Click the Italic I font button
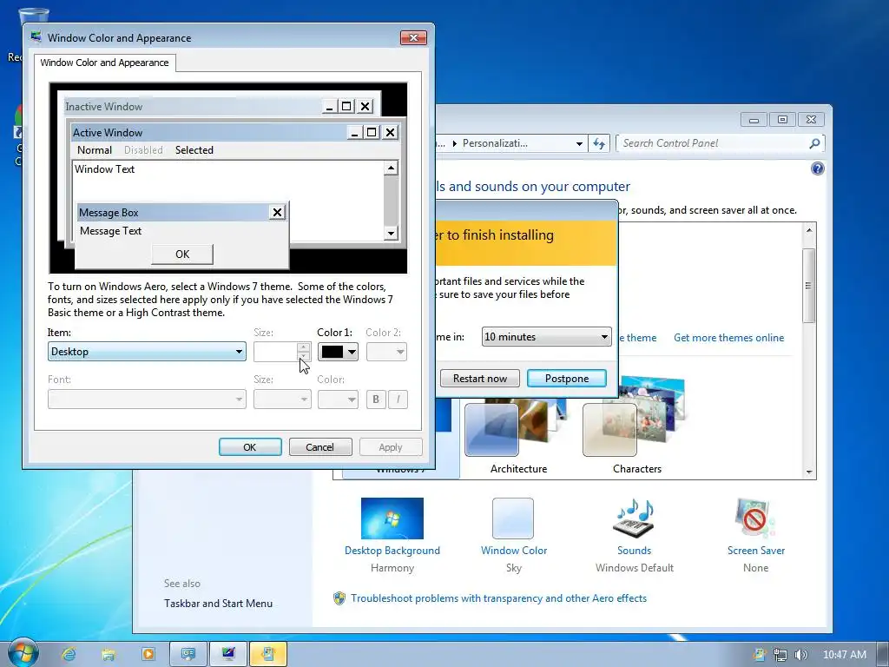The height and width of the screenshot is (667, 889). (x=398, y=400)
